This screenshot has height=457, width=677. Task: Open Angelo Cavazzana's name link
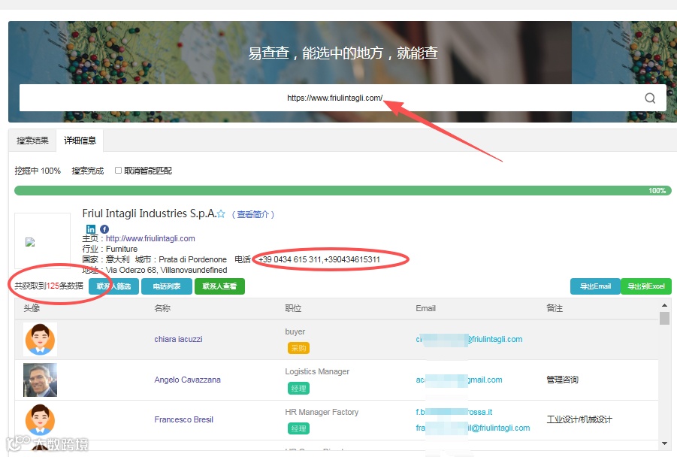click(187, 380)
